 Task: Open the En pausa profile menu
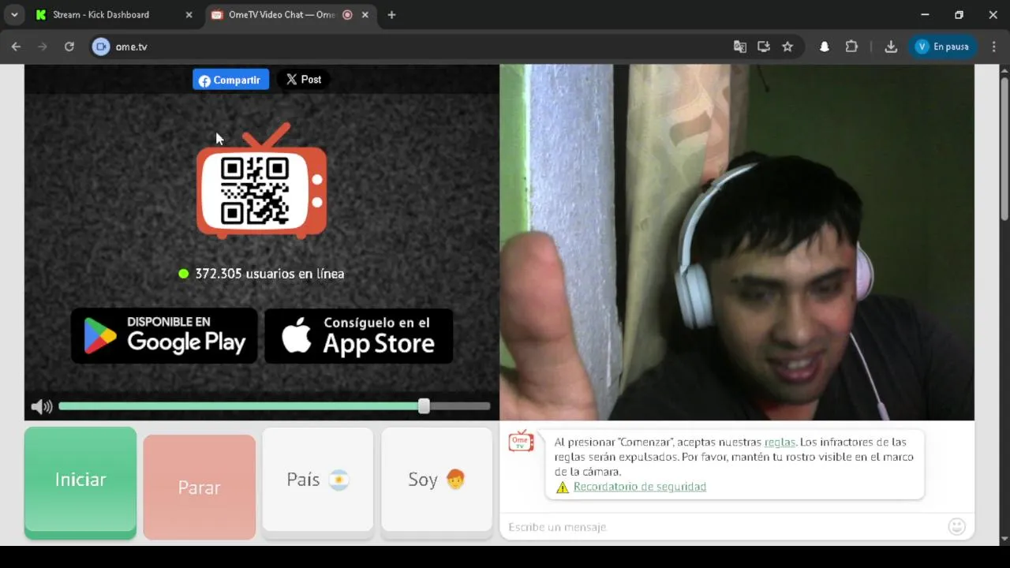pyautogui.click(x=942, y=47)
